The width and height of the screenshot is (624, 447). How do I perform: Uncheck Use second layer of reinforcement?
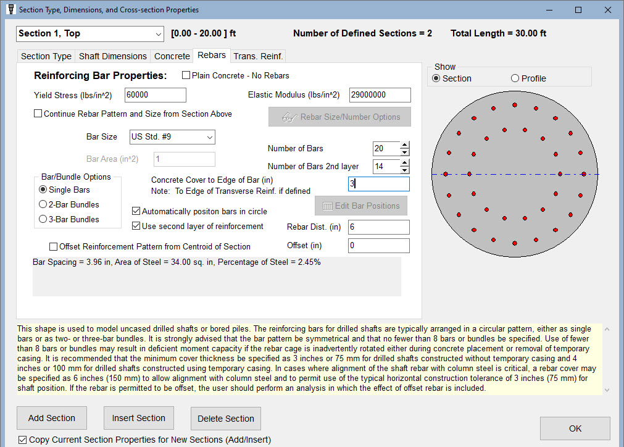coord(136,226)
